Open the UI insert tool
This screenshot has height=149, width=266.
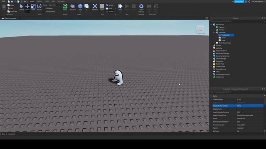pyautogui.click(x=86, y=7)
